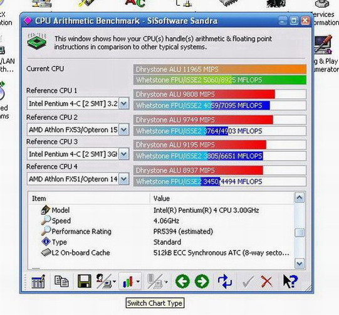
Task: Open dropdown arrow beside greyed computer icon
Action: point(166,282)
